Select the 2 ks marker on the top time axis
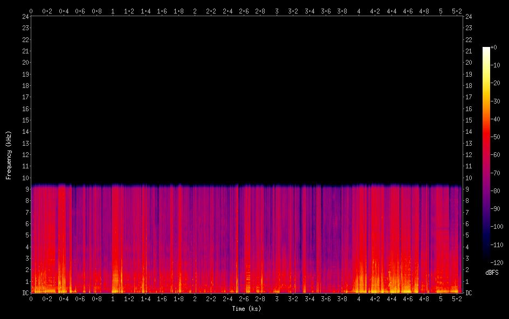509x319 pixels. (x=195, y=10)
